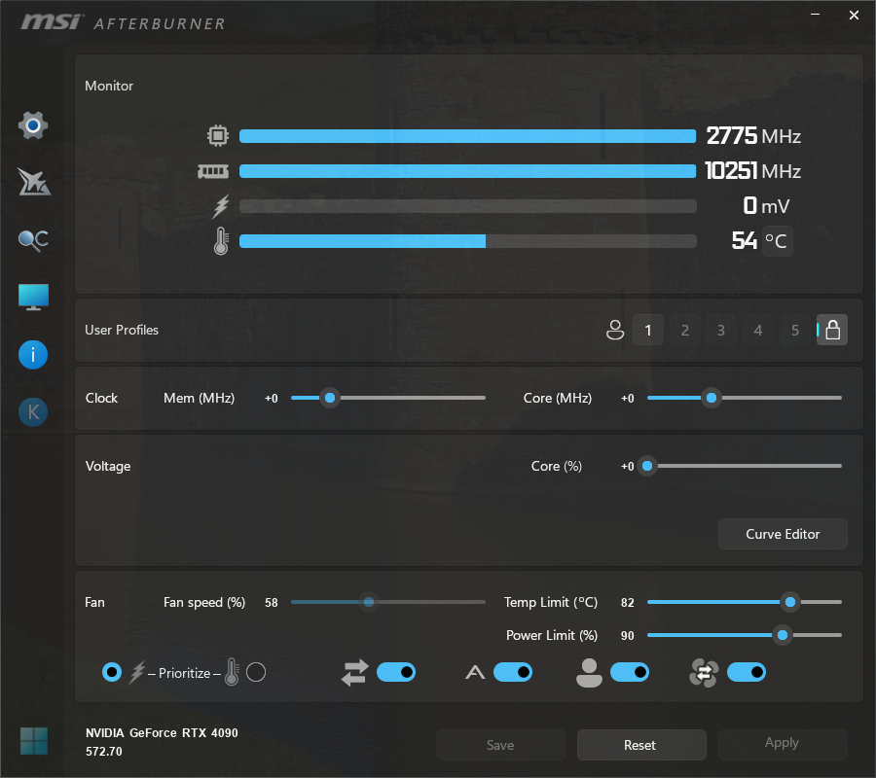876x778 pixels.
Task: Toggle the °C temperature unit button
Action: coord(777,241)
